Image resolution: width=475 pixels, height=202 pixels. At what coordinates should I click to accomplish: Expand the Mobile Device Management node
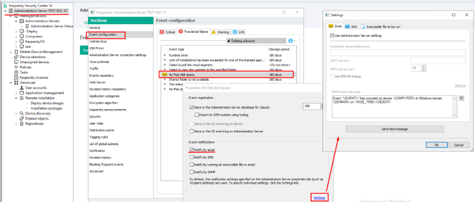[x=11, y=52]
